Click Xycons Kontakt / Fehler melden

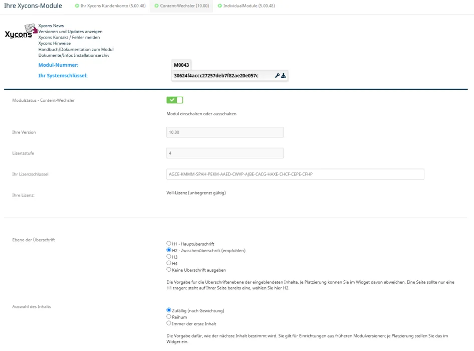tap(69, 38)
